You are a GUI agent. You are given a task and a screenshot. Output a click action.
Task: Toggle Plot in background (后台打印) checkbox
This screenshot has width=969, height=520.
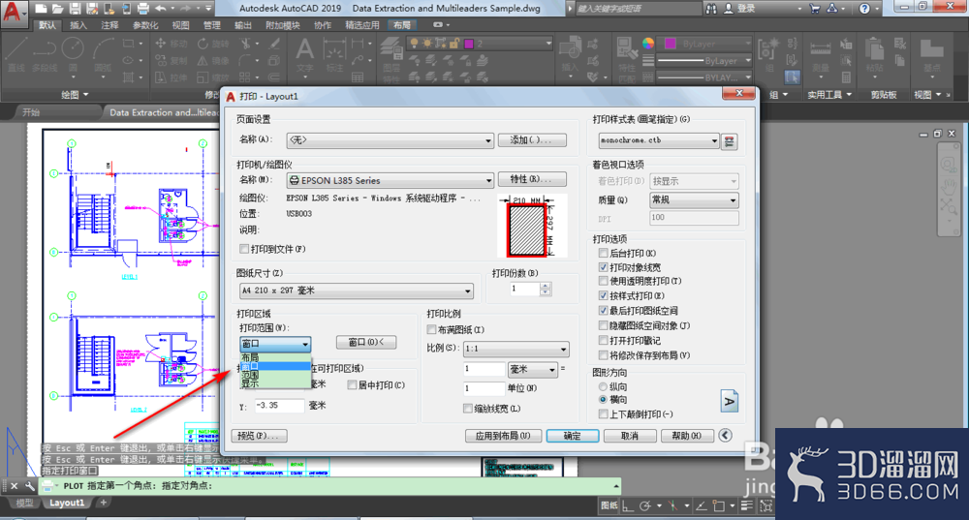[x=604, y=253]
